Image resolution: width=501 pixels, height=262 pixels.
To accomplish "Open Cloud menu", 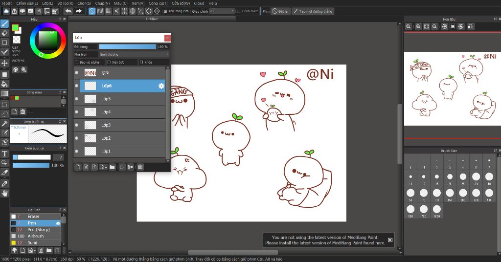I will point(199,3).
